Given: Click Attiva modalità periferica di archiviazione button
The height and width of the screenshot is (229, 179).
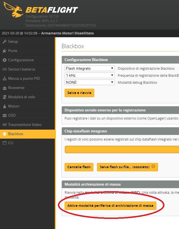Looking at the screenshot, I should 110,206.
